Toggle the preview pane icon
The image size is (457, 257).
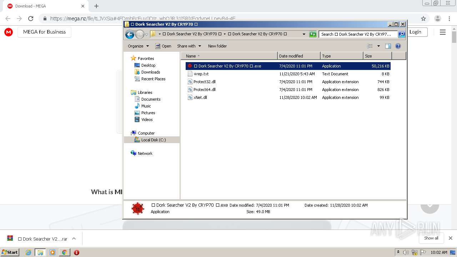click(388, 46)
